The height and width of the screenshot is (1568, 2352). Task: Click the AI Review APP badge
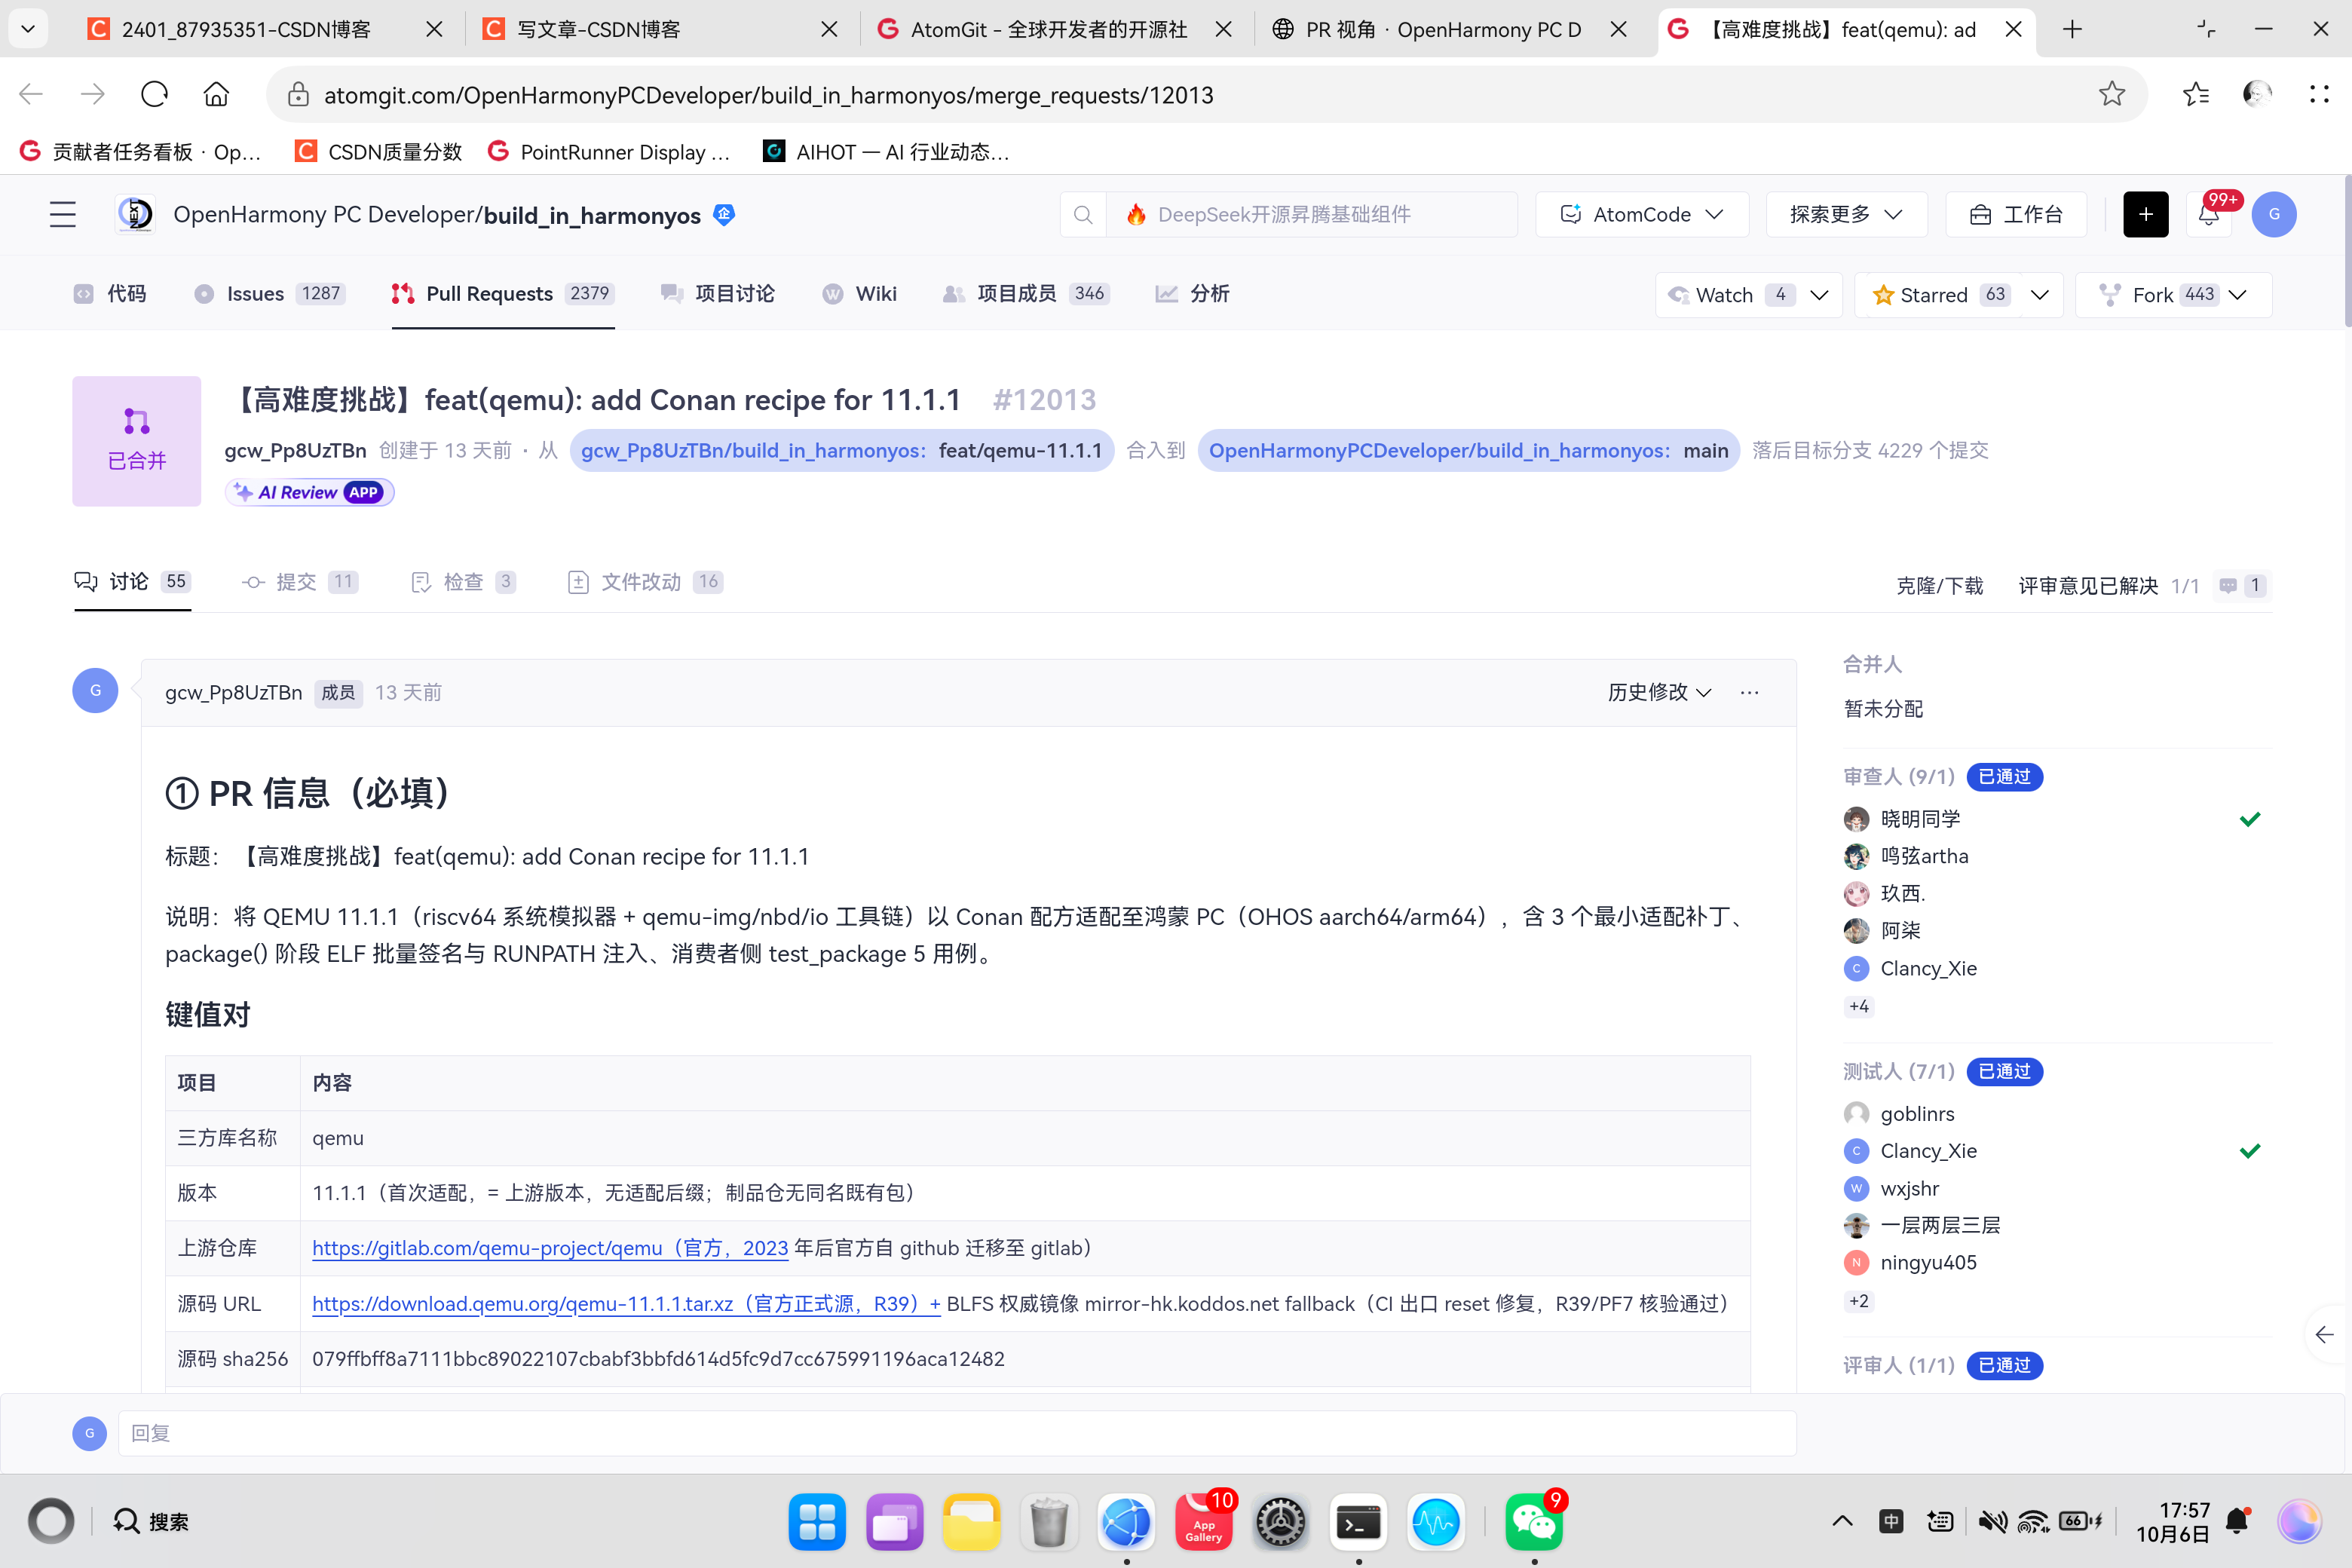point(310,492)
